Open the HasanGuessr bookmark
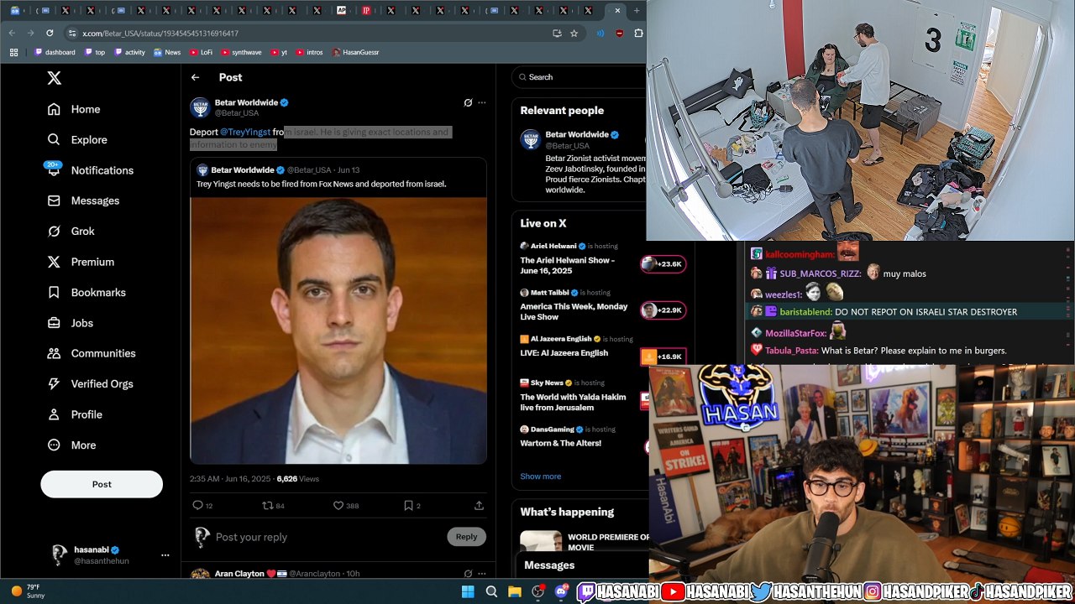Viewport: 1075px width, 604px height. tap(355, 52)
